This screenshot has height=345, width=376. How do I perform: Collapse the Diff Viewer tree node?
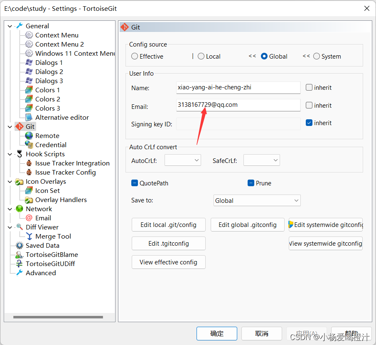tap(10, 227)
